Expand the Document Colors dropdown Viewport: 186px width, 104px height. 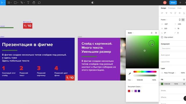(x=135, y=87)
